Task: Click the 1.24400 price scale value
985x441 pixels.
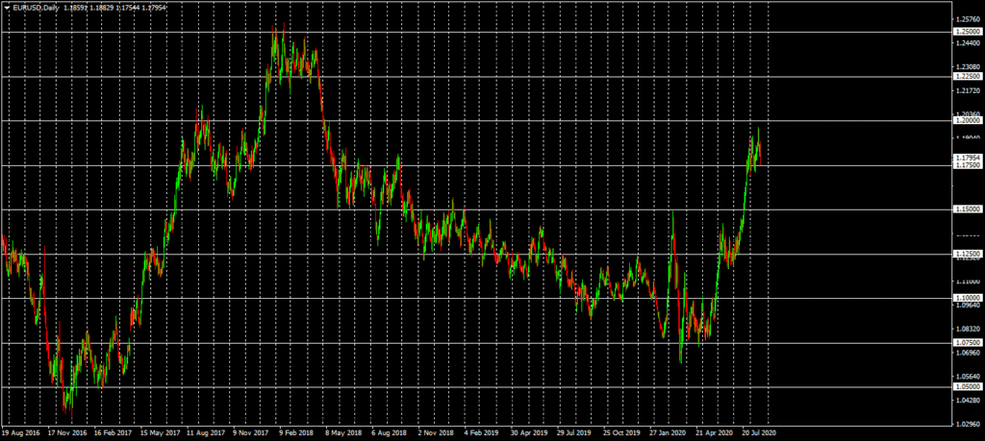Action: click(x=968, y=42)
